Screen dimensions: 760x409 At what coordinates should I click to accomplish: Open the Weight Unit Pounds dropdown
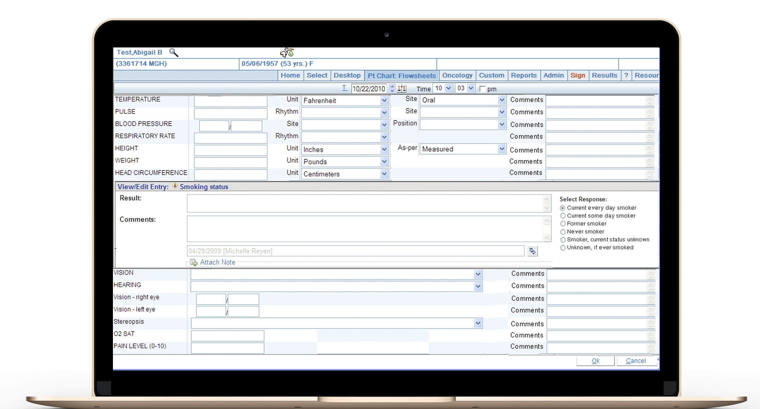click(x=384, y=162)
